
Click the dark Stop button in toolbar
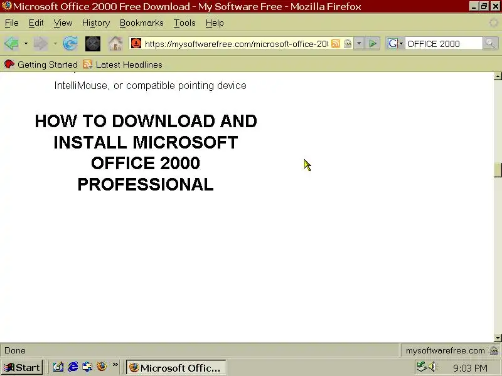(x=93, y=44)
